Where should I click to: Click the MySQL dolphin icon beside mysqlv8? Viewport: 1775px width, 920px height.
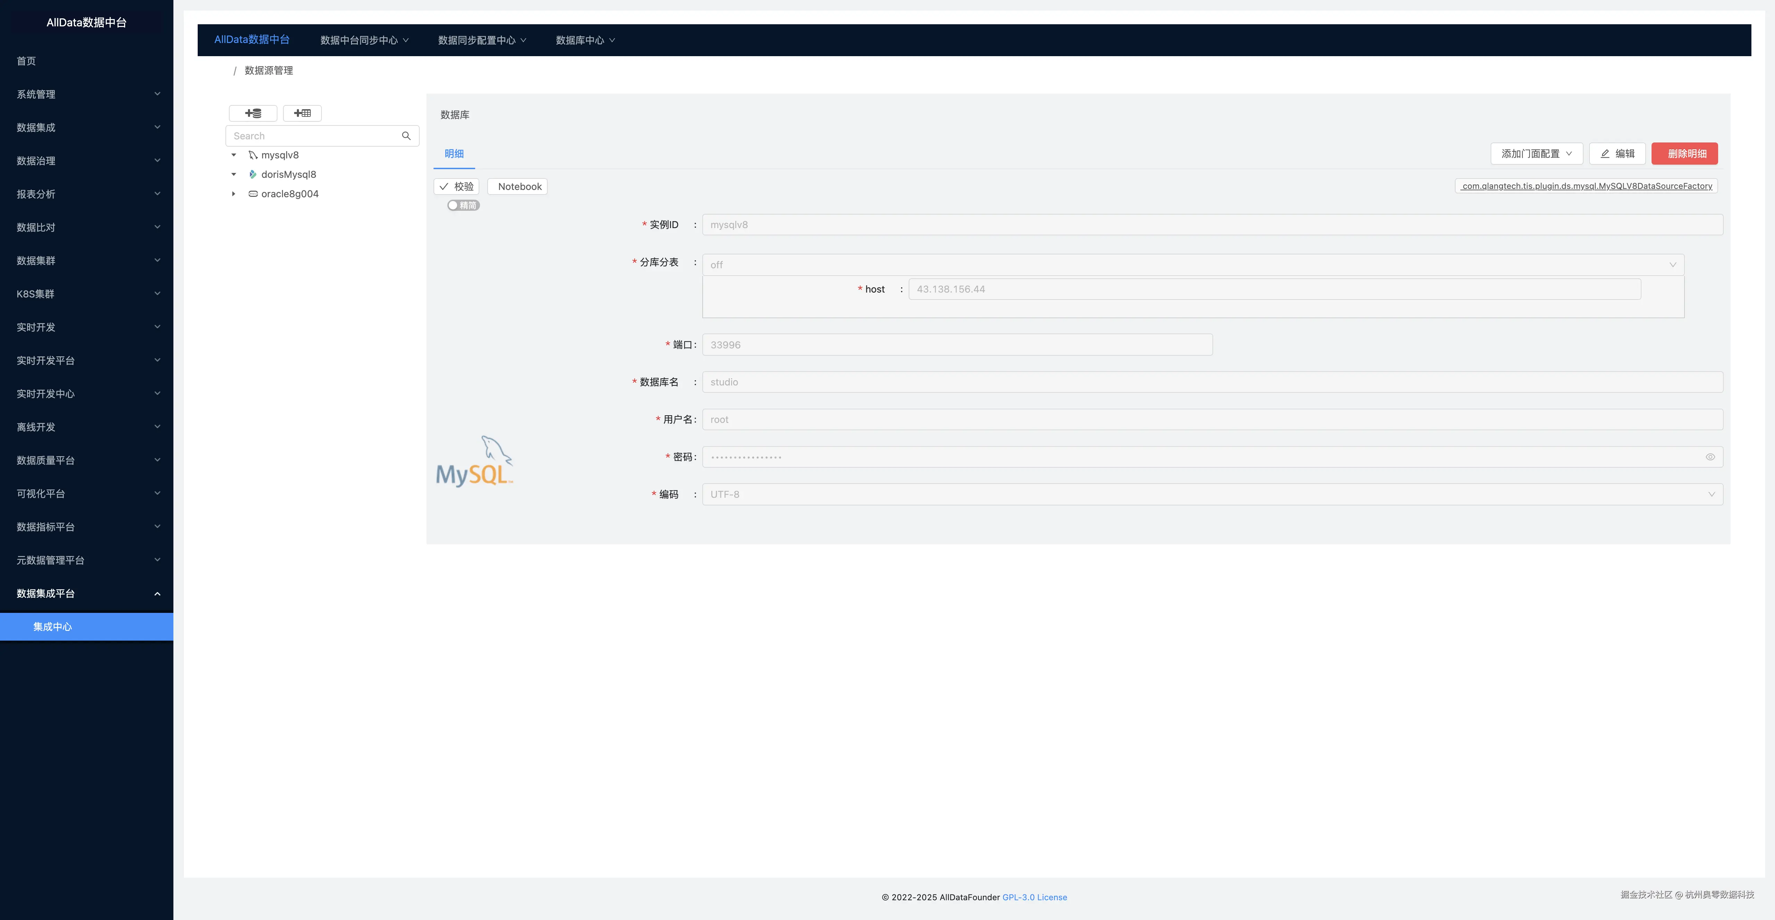point(253,155)
